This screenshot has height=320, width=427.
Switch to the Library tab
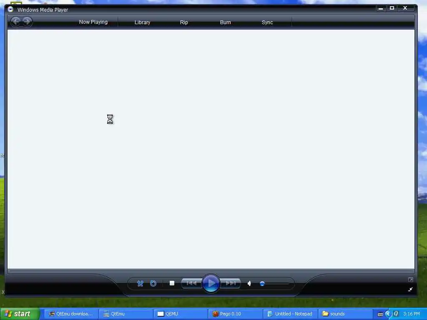pyautogui.click(x=142, y=22)
